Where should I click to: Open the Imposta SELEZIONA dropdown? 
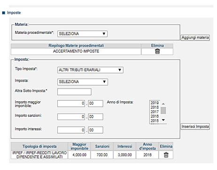click(83, 82)
